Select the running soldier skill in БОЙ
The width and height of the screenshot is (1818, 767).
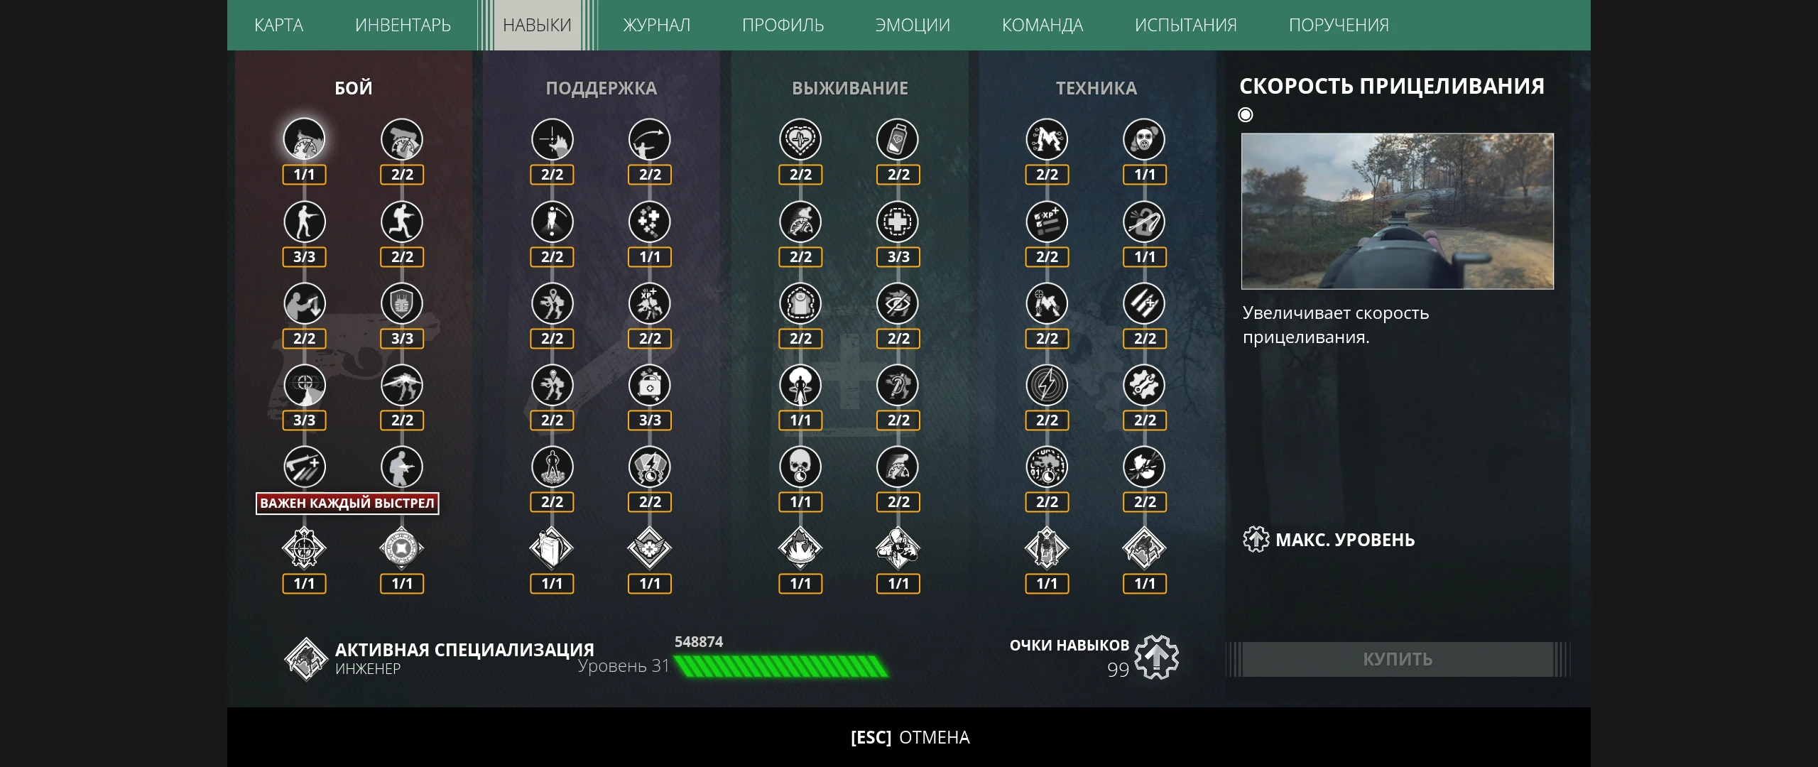[402, 222]
